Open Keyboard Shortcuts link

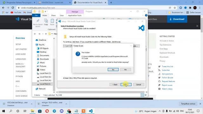167,53
